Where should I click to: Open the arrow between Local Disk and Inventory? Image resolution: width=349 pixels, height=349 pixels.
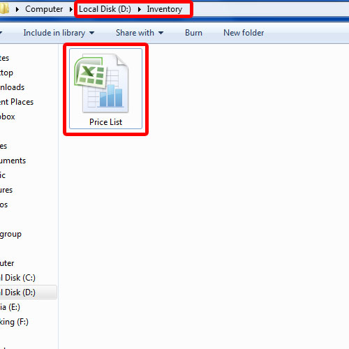(x=140, y=10)
